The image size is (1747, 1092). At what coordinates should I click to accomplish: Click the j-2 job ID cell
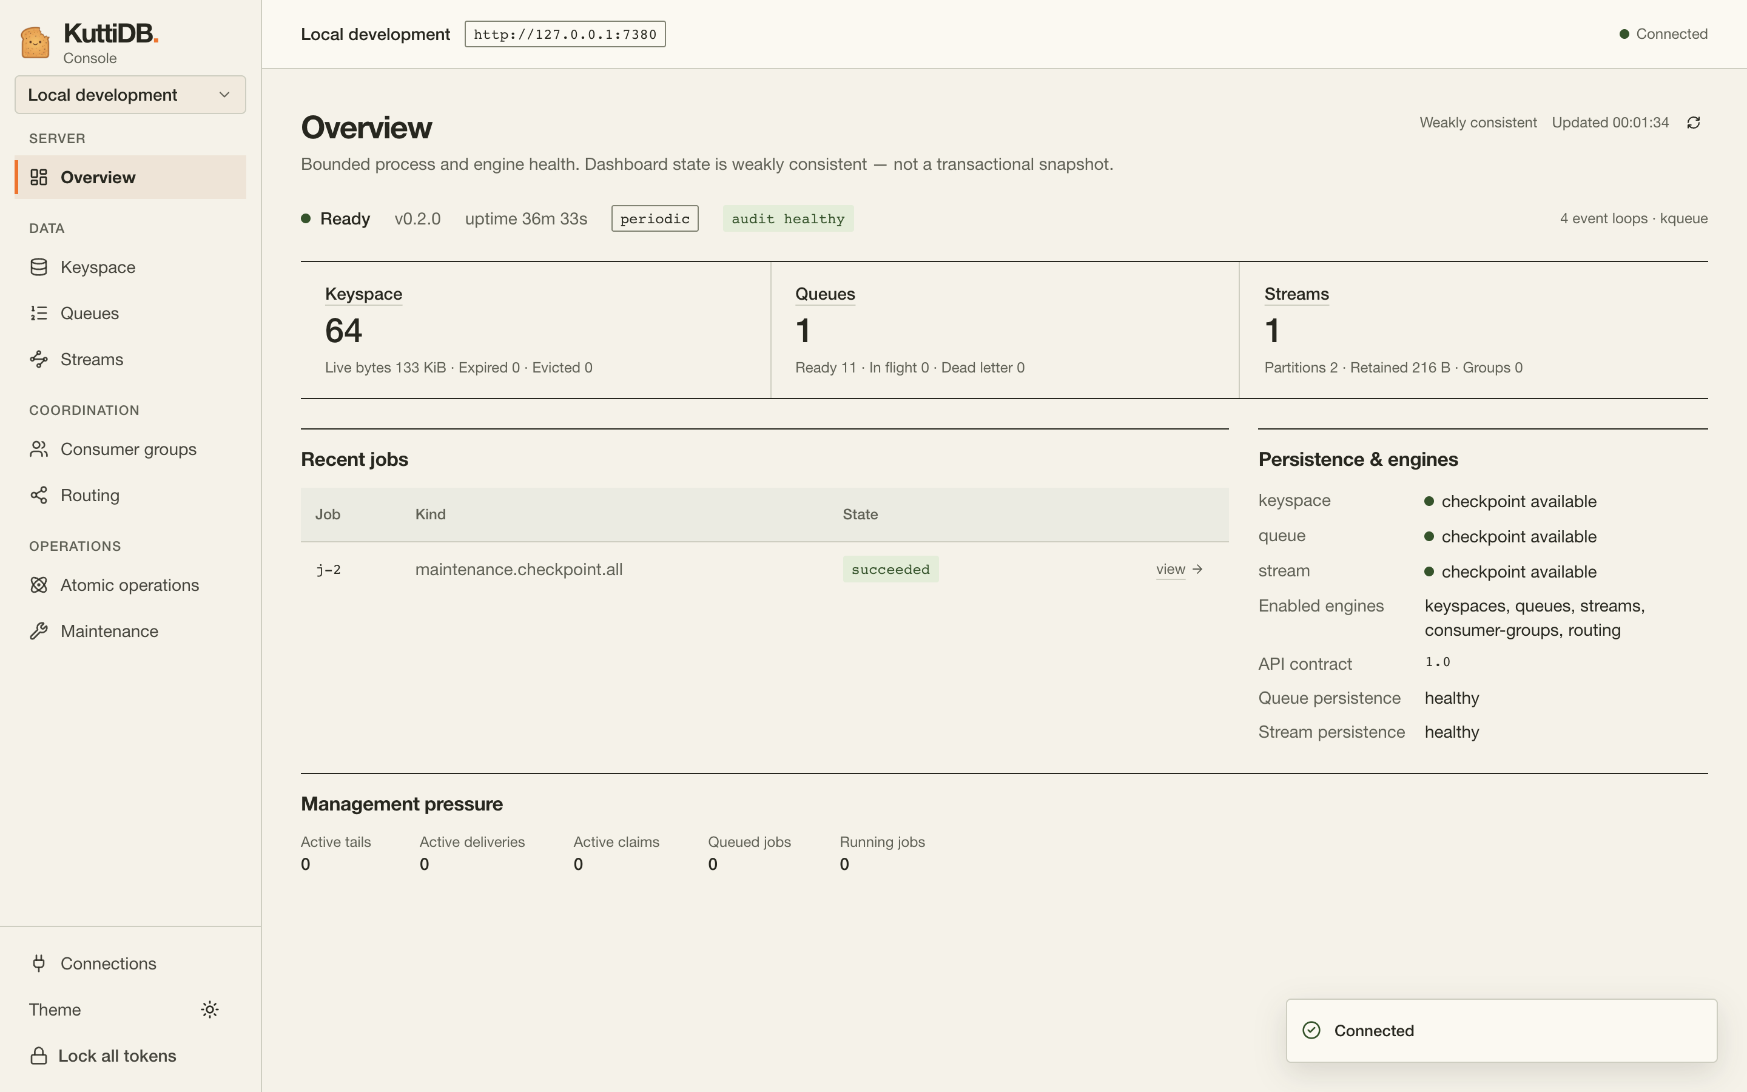pyautogui.click(x=328, y=569)
